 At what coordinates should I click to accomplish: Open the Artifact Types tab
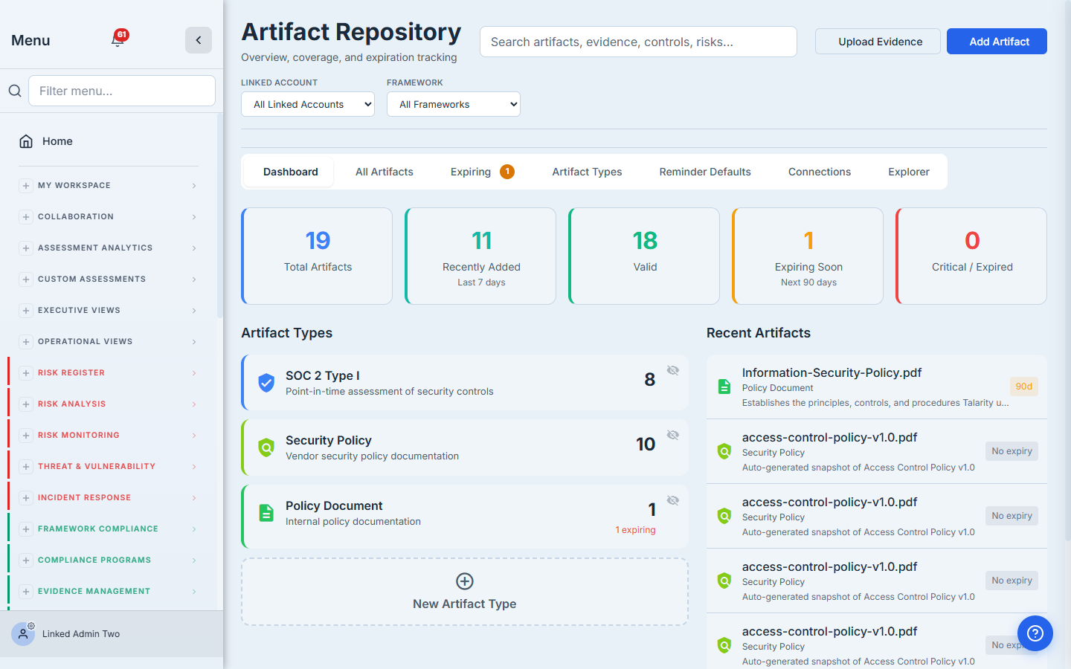pyautogui.click(x=587, y=172)
